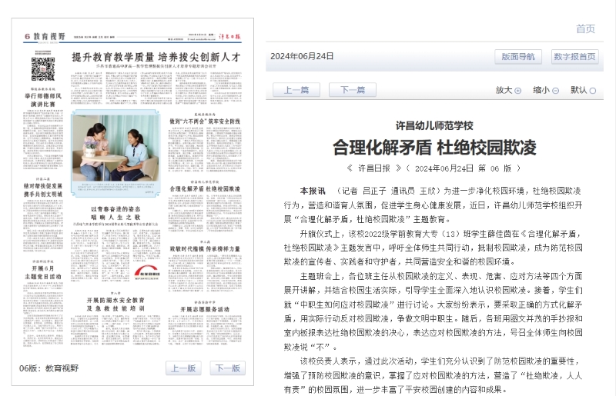Turn to previous page with 上一版

[x=182, y=368]
